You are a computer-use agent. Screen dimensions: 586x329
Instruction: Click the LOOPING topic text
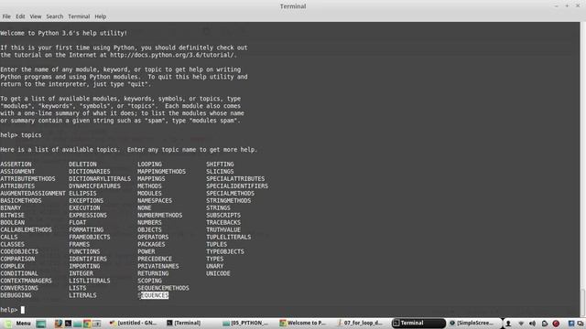pyautogui.click(x=149, y=164)
